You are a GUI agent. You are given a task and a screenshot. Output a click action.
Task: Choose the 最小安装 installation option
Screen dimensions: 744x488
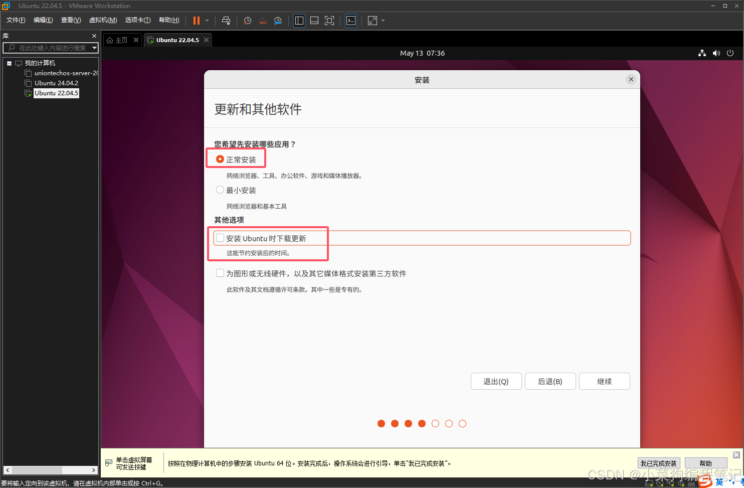coord(220,190)
